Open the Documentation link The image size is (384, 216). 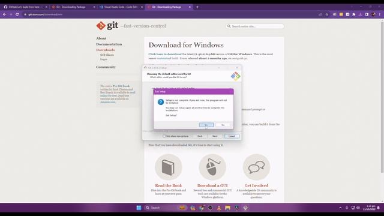[x=109, y=44]
